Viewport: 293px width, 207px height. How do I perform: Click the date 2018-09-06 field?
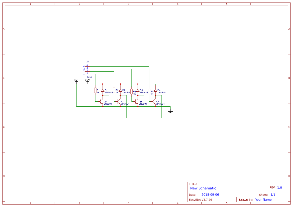[210, 194]
